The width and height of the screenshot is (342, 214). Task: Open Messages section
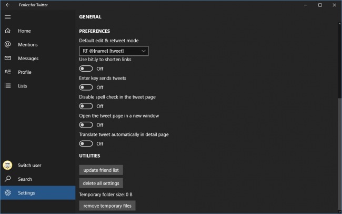28,59
